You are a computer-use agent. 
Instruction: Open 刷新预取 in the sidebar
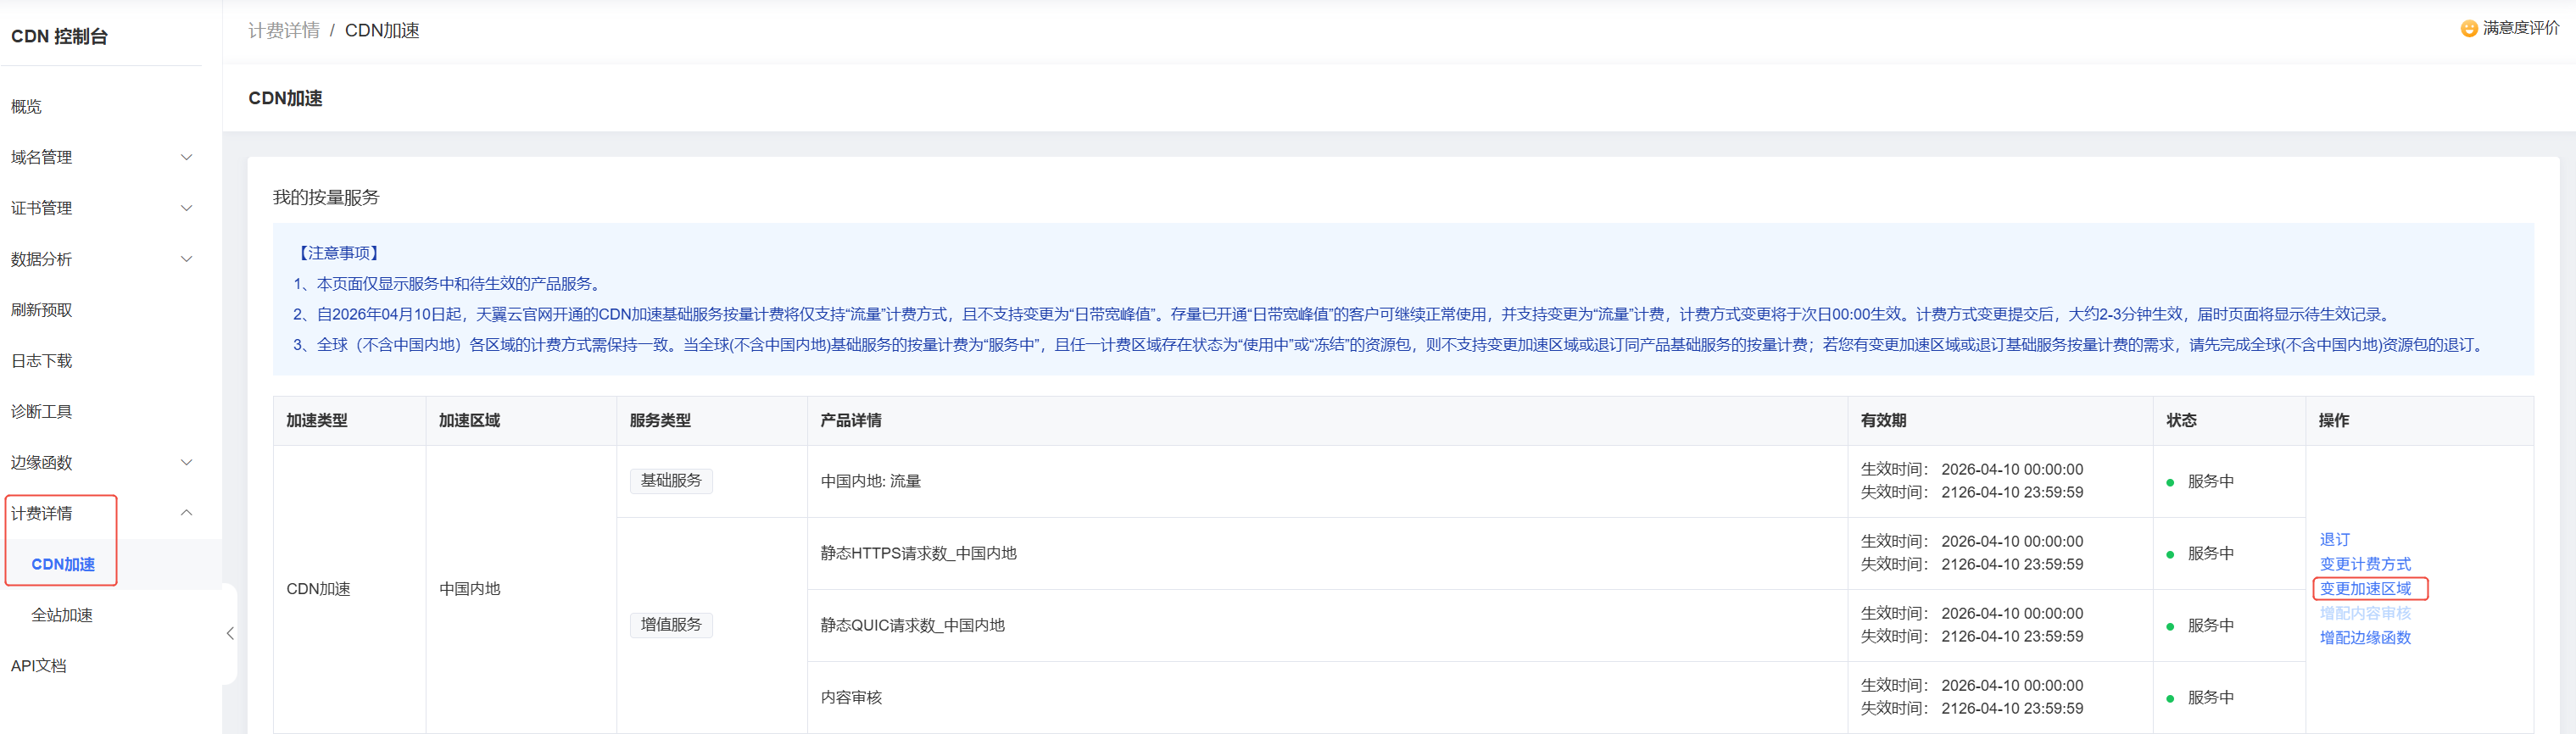pyautogui.click(x=42, y=310)
